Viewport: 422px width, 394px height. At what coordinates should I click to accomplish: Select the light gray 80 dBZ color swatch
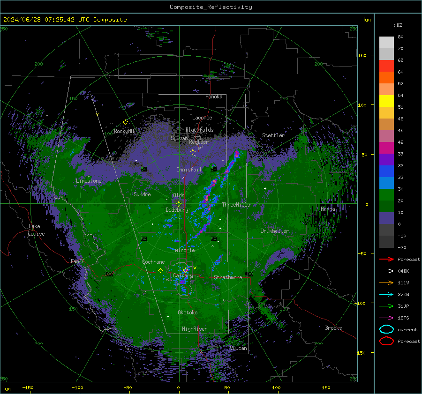[386, 42]
